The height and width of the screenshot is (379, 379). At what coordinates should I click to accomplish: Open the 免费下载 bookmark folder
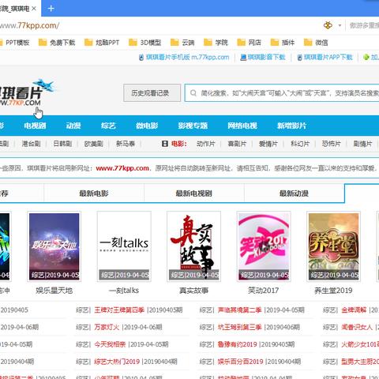[x=57, y=43]
